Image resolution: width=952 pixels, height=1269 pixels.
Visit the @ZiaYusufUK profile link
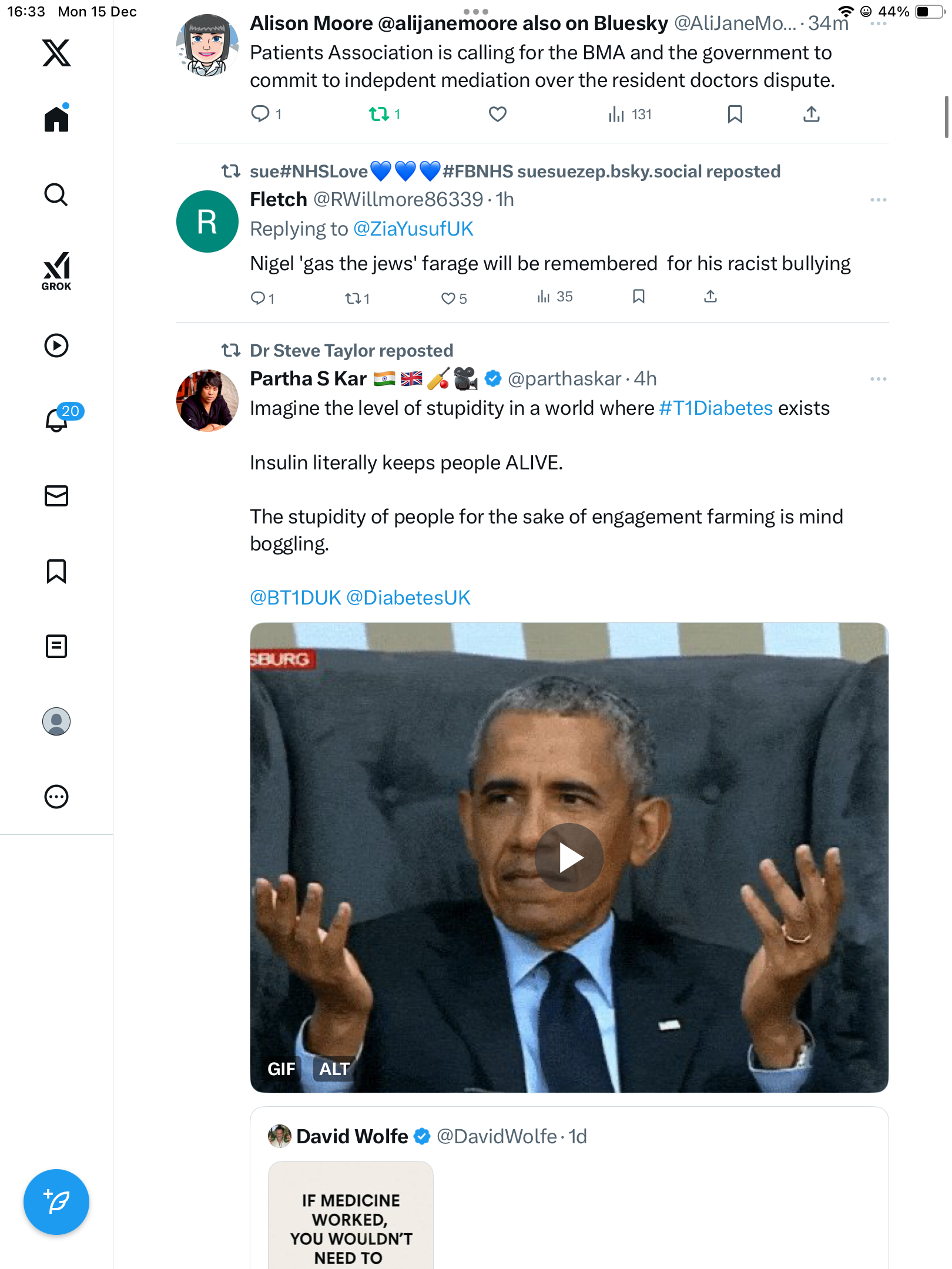pos(413,229)
